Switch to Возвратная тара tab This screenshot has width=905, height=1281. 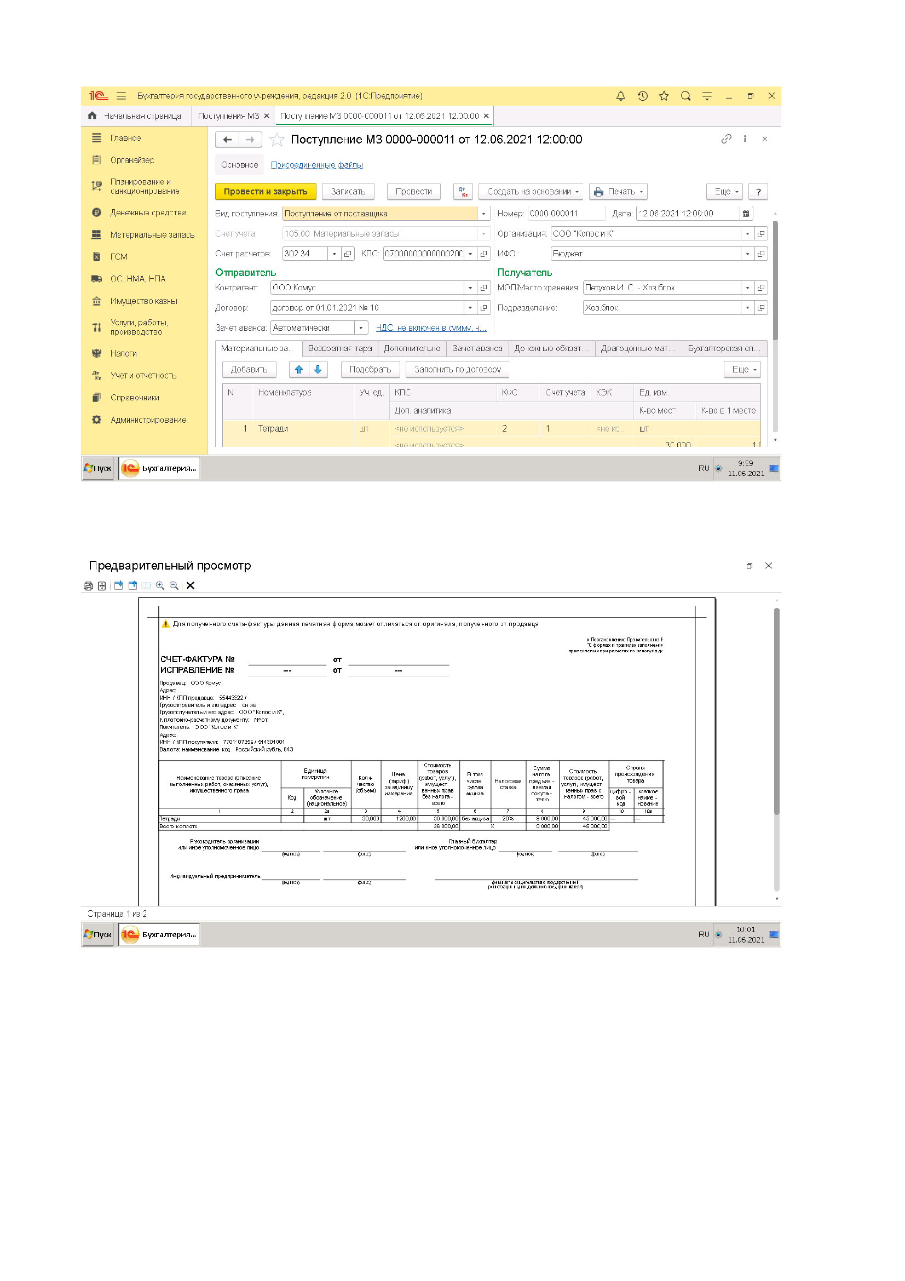[339, 348]
